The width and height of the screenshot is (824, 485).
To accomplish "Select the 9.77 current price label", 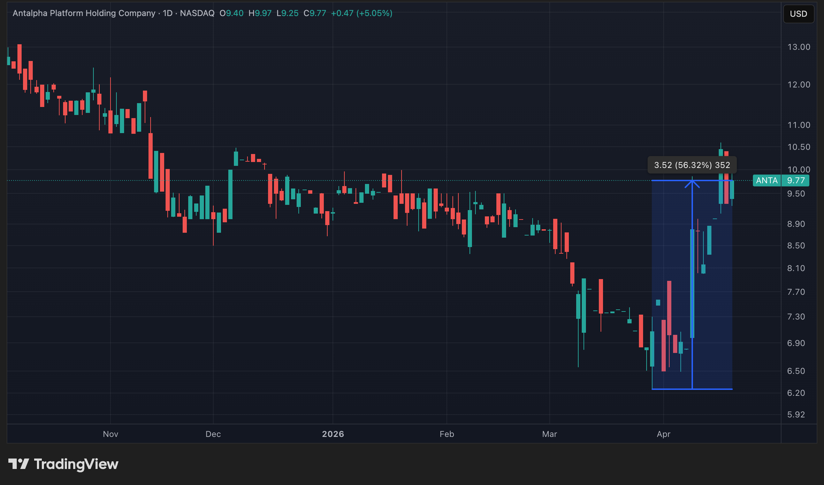I will pyautogui.click(x=796, y=180).
